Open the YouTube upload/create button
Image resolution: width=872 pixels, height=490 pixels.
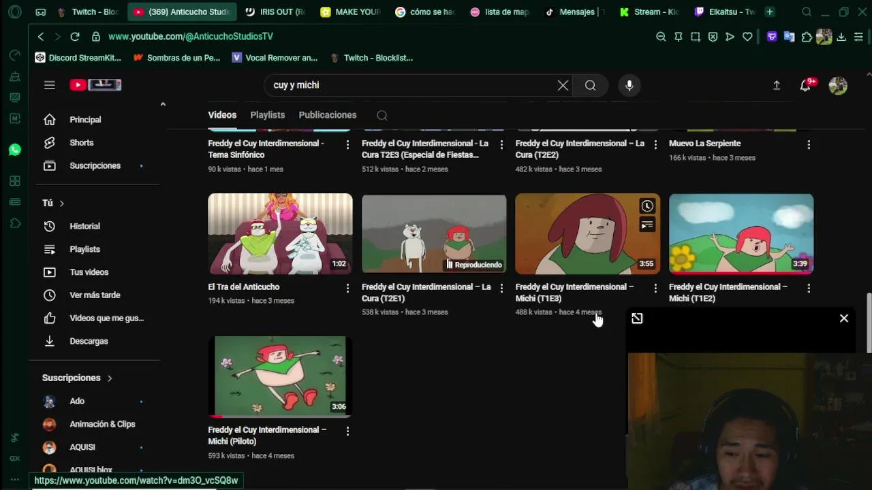pyautogui.click(x=777, y=85)
